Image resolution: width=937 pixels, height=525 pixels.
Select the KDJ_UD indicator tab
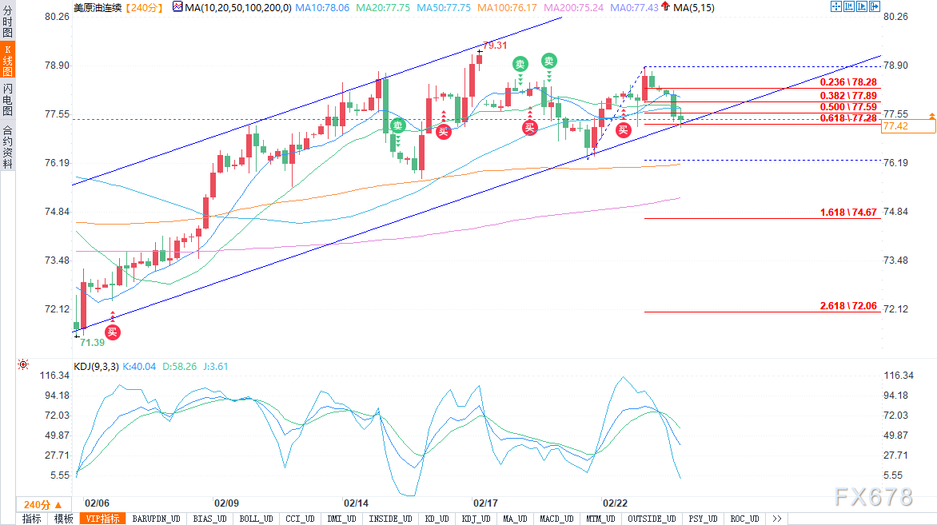point(476,519)
